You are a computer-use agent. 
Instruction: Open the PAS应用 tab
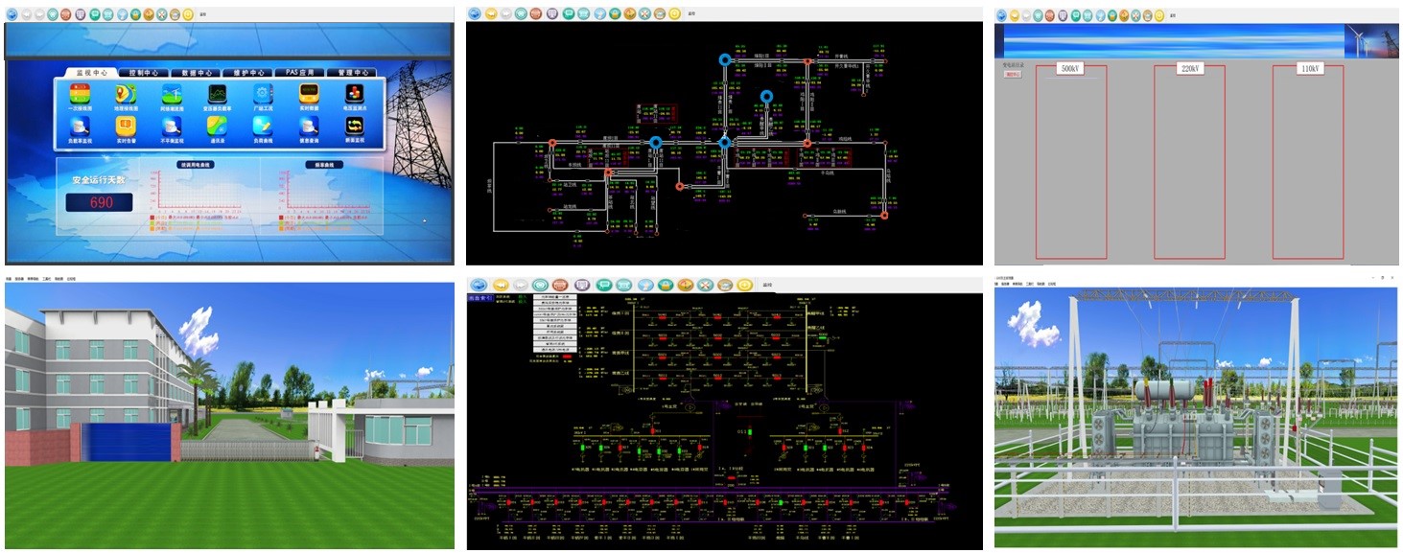(299, 72)
